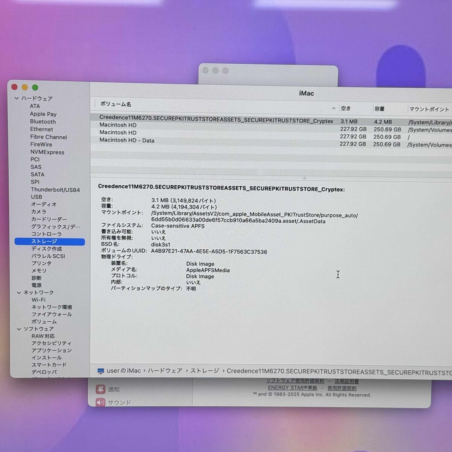
Task: Click ハードウェア in the path bar
Action: tap(165, 371)
